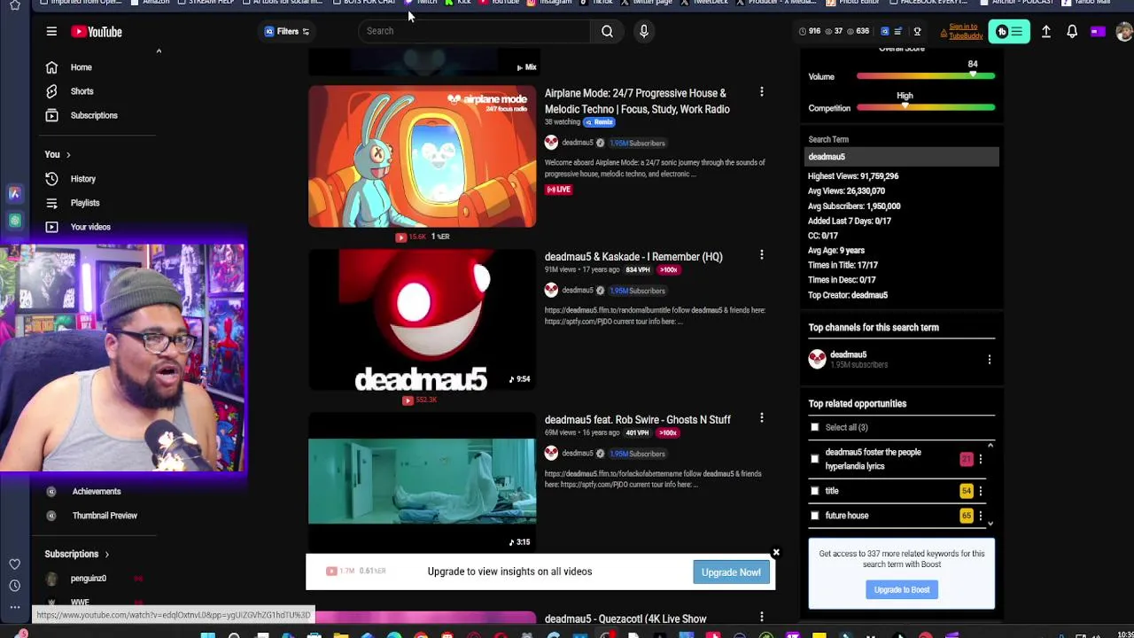The width and height of the screenshot is (1134, 638).
Task: Open 'Your videos' in sidebar
Action: 90,227
